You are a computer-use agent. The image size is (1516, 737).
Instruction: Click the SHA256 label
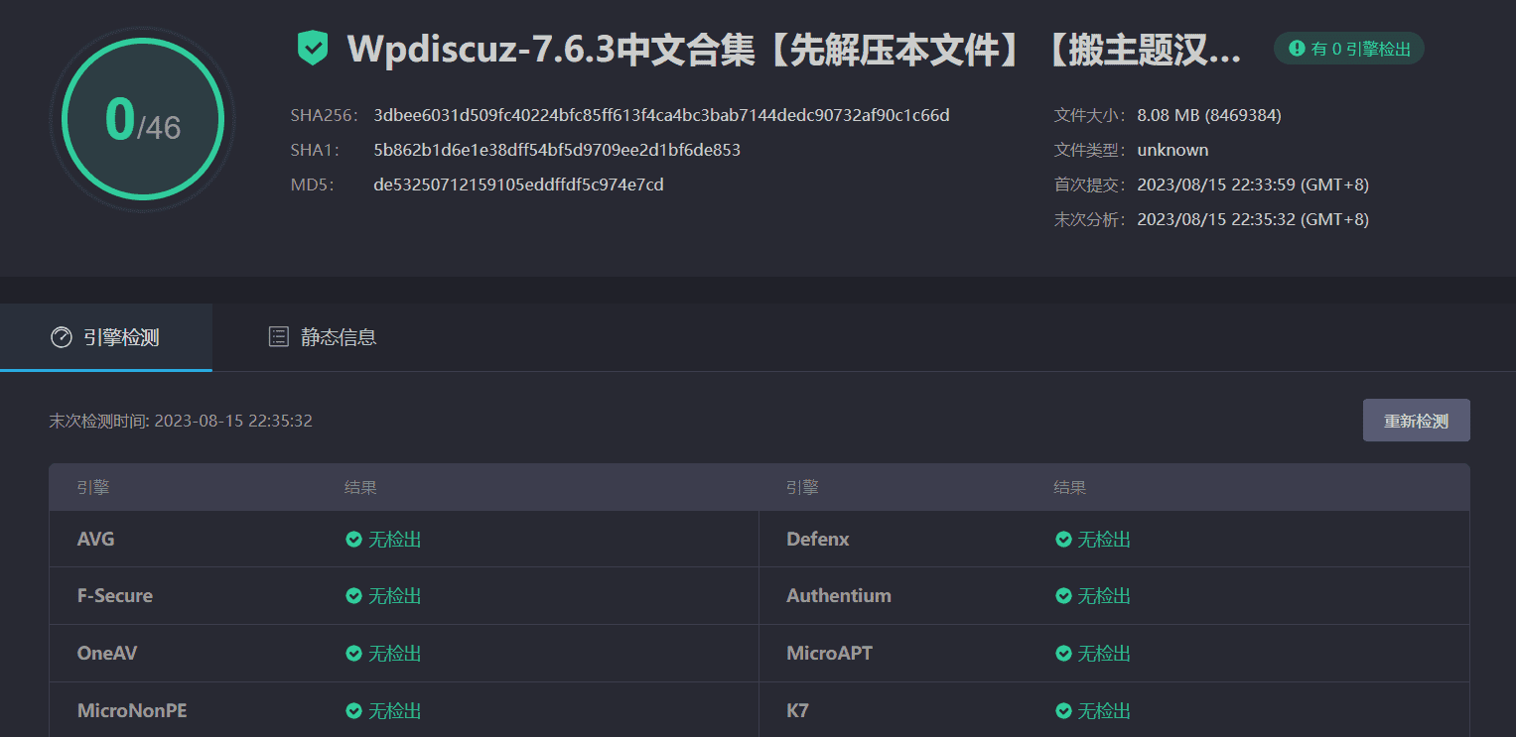click(324, 115)
